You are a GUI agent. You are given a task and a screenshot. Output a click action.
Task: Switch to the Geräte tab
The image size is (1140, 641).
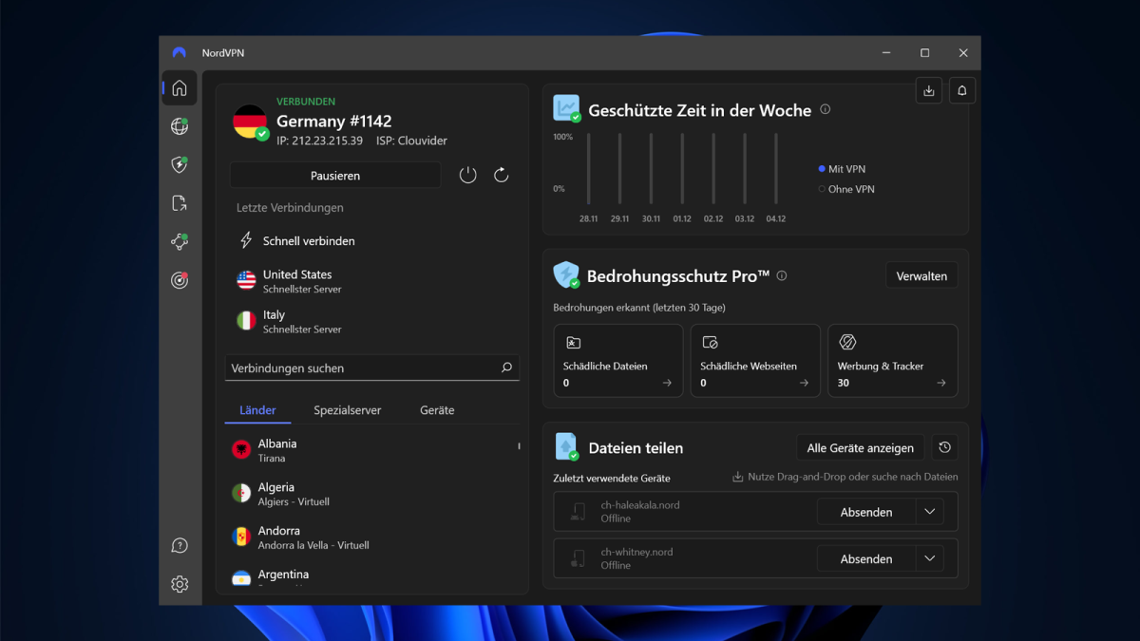click(x=437, y=410)
